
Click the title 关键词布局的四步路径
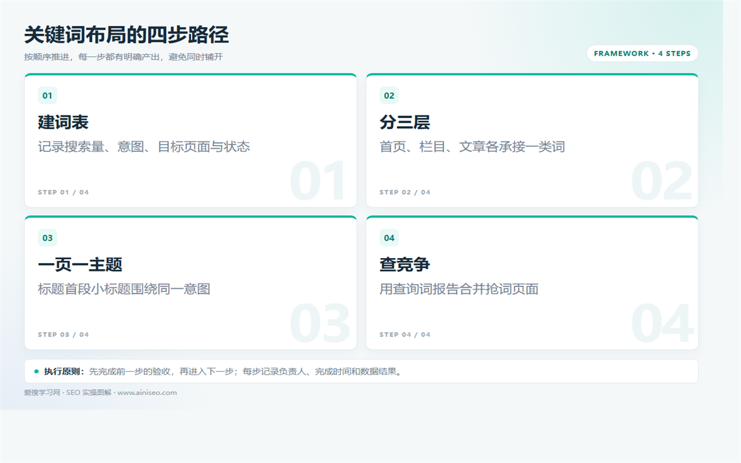pyautogui.click(x=127, y=35)
